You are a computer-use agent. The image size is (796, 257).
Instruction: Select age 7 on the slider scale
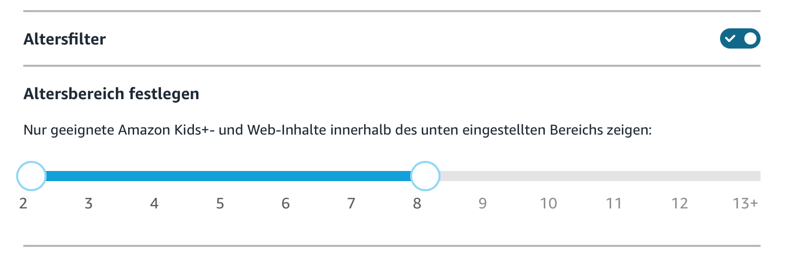351,203
